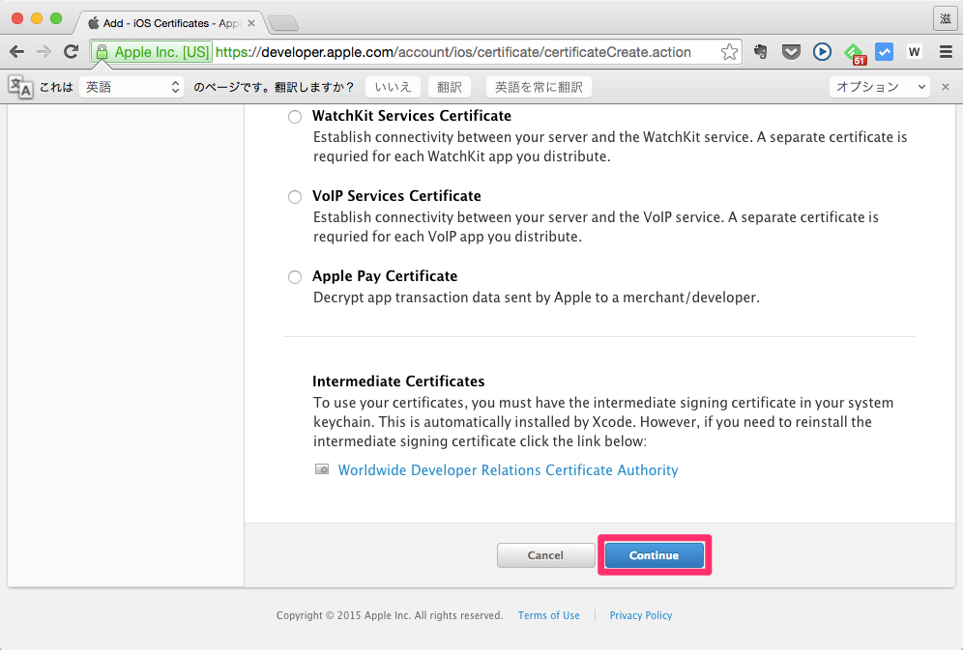
Task: Close the Add - iOS Certificates tab
Action: (x=251, y=23)
